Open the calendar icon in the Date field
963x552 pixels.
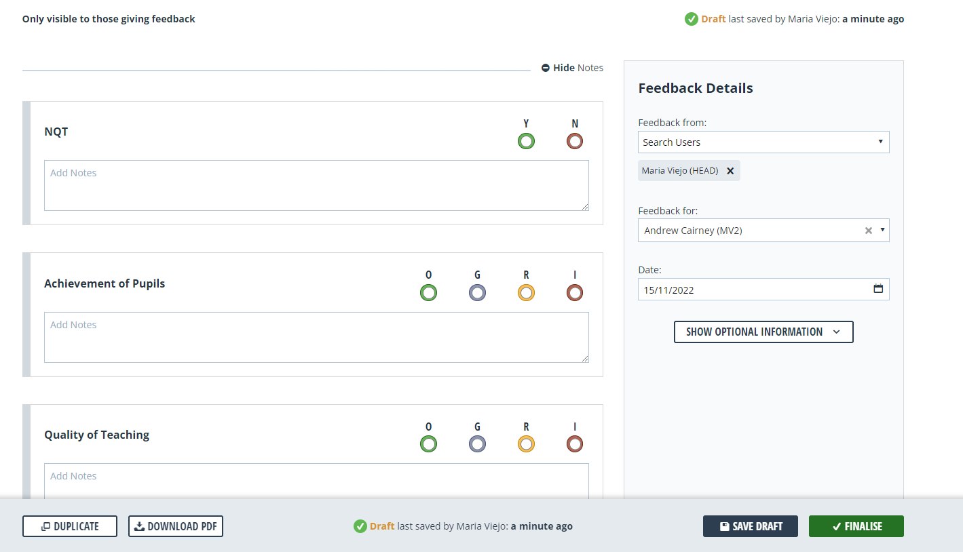point(878,289)
